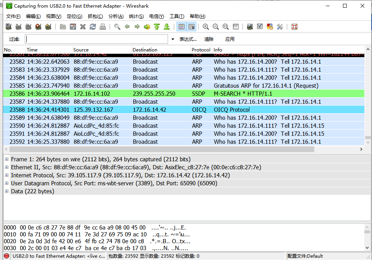372x260 pixels.
Task: Click the 应用 apply filter button
Action: (x=230, y=39)
